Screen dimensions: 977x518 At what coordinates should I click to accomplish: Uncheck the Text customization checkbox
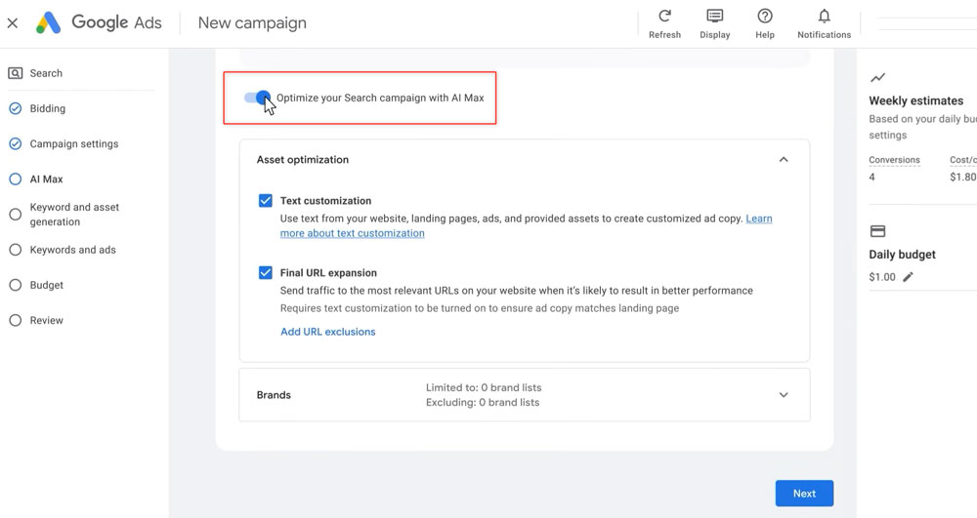pyautogui.click(x=265, y=201)
